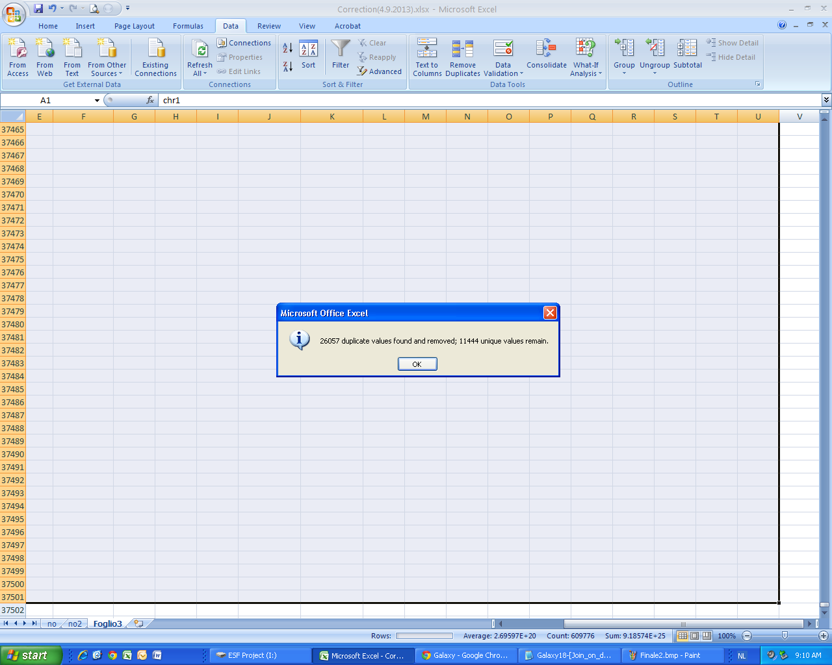832x665 pixels.
Task: Click the Windows start button
Action: 31,655
